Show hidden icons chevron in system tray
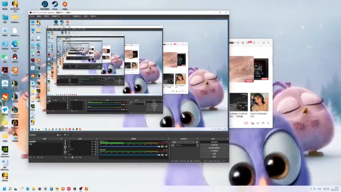 [x=311, y=189]
